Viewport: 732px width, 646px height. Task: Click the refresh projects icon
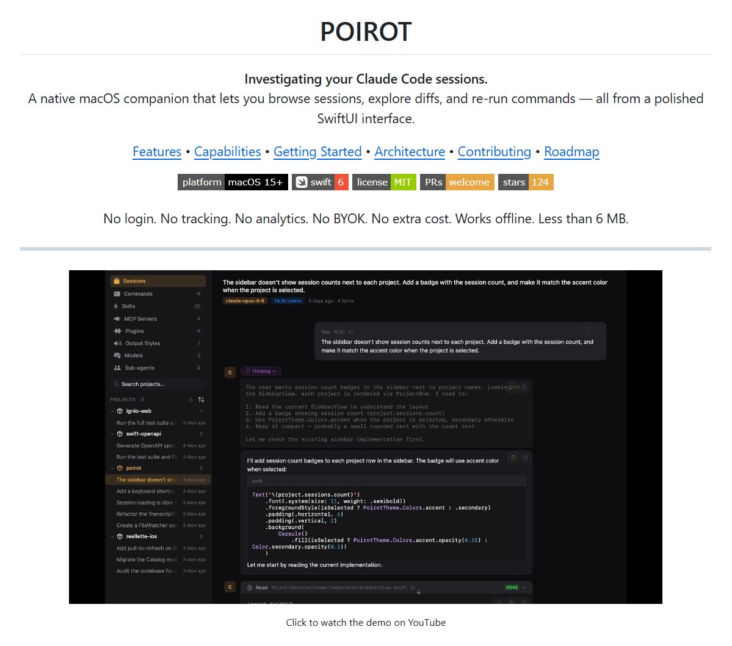[x=190, y=400]
